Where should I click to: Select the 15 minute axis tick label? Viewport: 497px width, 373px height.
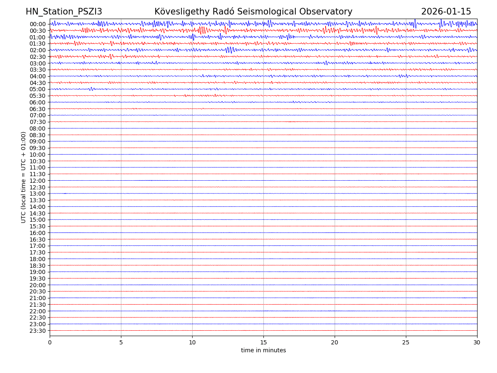tap(263, 343)
